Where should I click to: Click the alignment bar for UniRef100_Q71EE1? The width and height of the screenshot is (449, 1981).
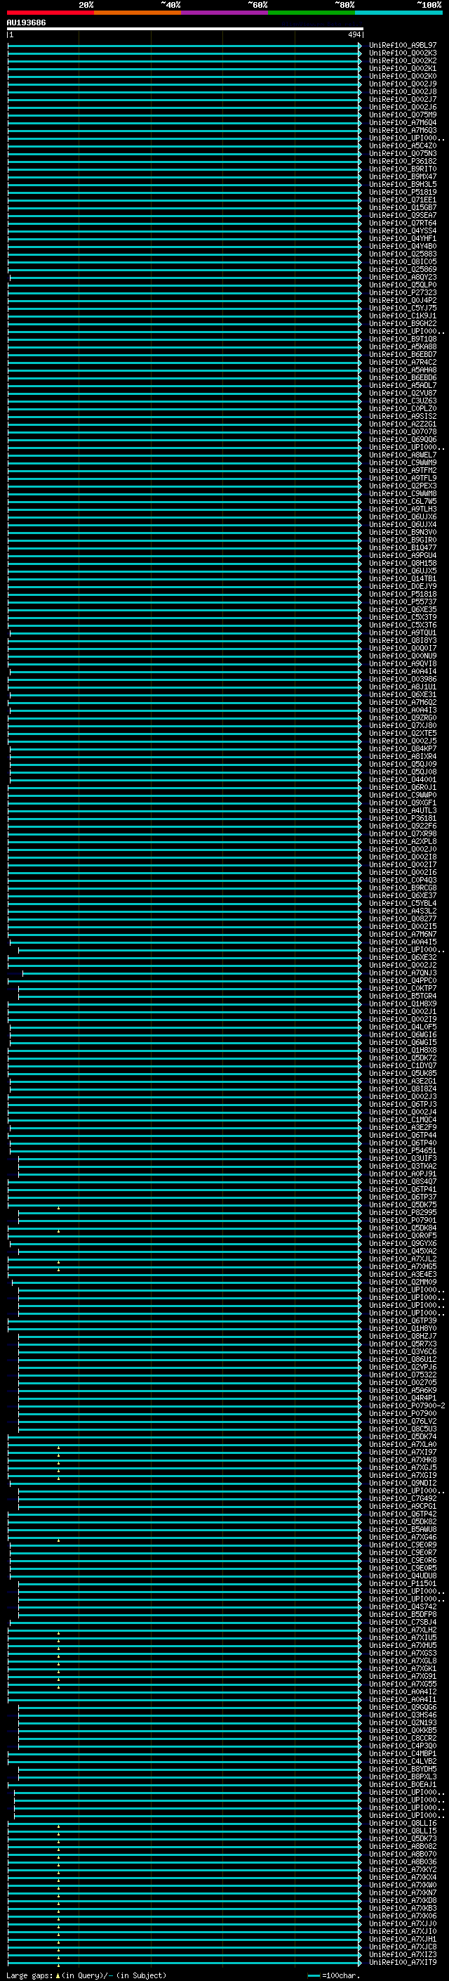point(185,200)
